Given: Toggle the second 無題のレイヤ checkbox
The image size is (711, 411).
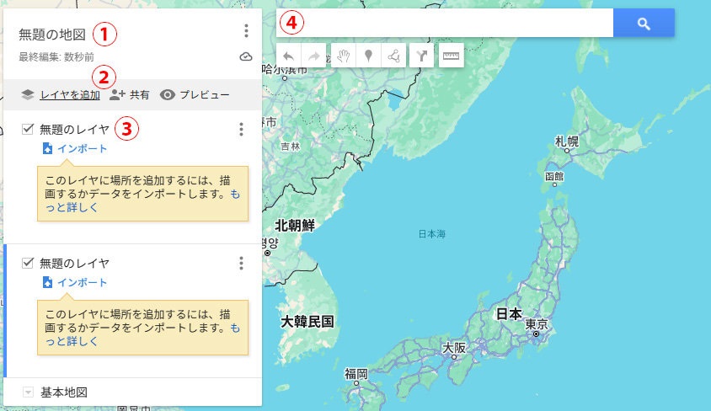Looking at the screenshot, I should coord(28,263).
